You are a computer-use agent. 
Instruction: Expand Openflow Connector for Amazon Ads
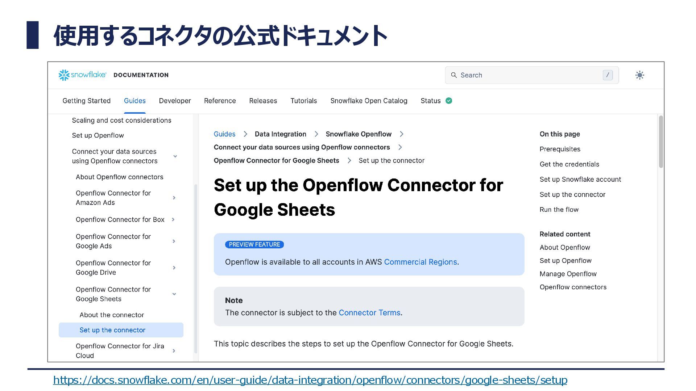click(x=174, y=198)
